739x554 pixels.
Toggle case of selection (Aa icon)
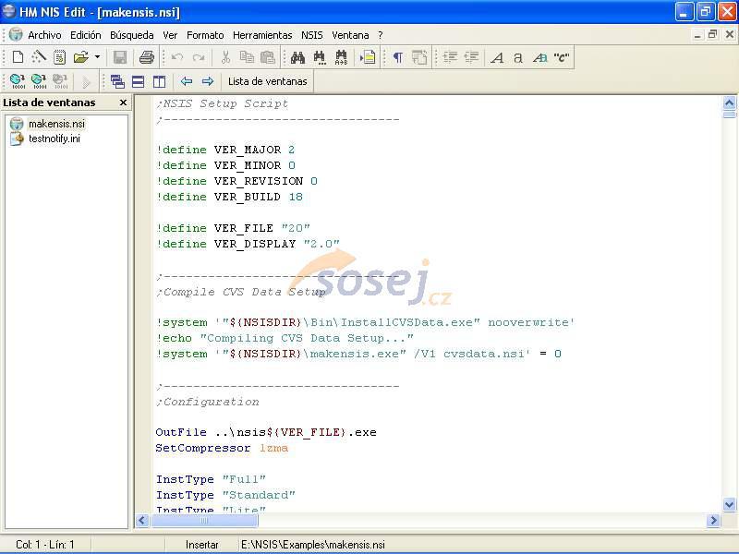coord(539,57)
